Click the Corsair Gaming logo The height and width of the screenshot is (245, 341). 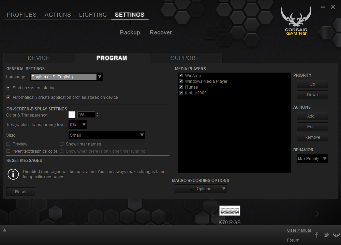click(x=296, y=21)
